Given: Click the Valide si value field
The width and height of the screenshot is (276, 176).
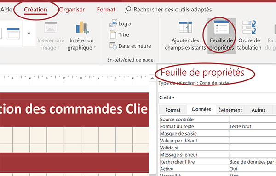Looking at the screenshot, I should [253, 148].
